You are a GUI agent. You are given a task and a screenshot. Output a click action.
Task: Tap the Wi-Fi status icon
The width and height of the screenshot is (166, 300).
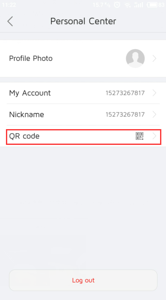point(127,5)
